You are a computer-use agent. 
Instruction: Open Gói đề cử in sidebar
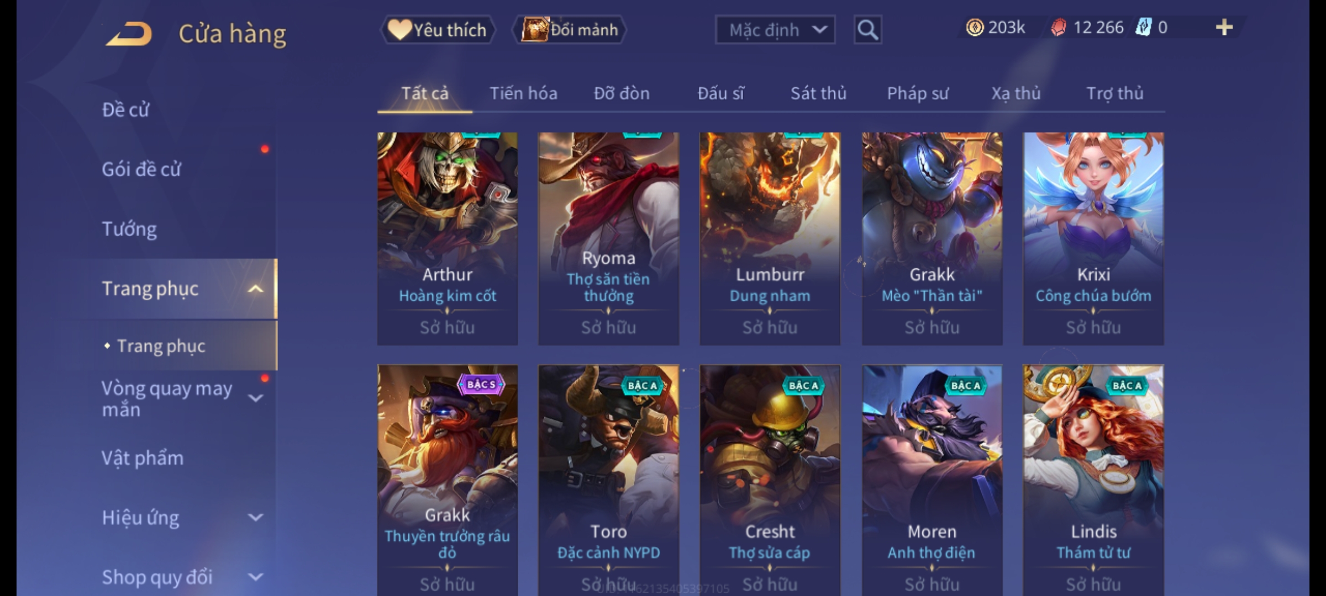point(141,169)
